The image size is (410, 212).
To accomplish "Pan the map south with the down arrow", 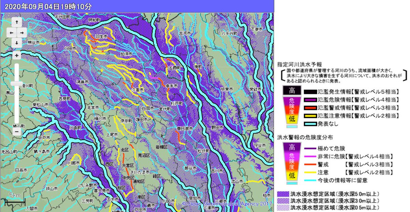I will [17, 43].
